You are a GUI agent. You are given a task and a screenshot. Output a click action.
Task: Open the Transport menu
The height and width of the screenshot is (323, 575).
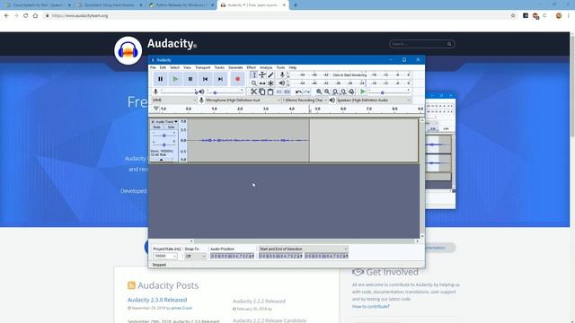[203, 68]
